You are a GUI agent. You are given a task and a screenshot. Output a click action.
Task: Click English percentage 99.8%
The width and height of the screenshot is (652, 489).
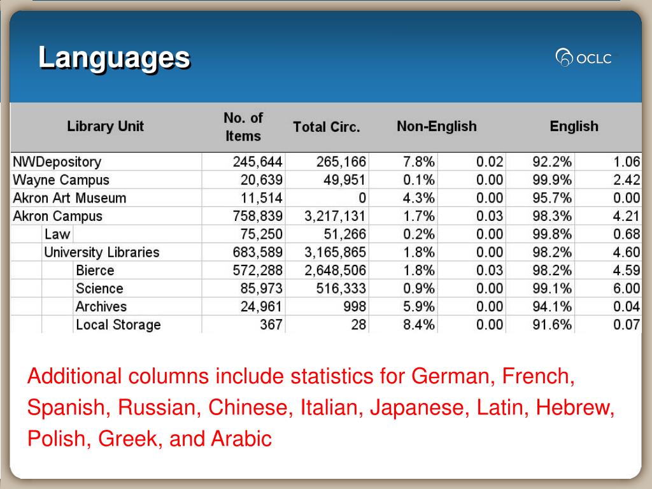click(552, 234)
